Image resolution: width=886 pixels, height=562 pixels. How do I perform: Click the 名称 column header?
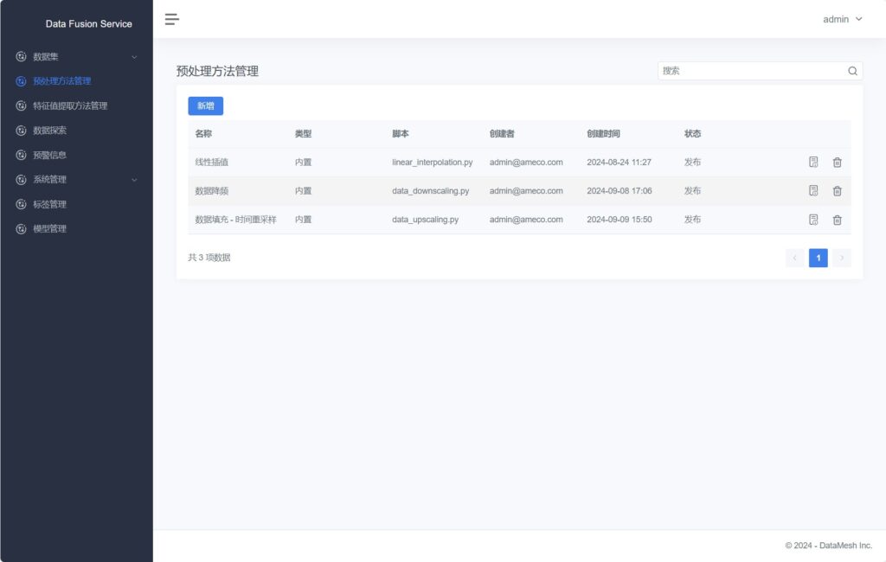203,134
